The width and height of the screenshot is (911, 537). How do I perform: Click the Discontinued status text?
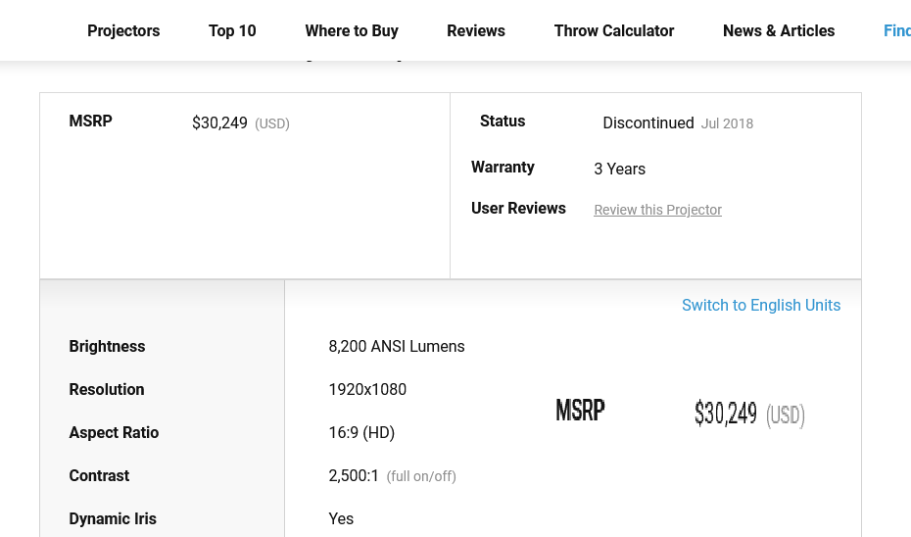(648, 122)
